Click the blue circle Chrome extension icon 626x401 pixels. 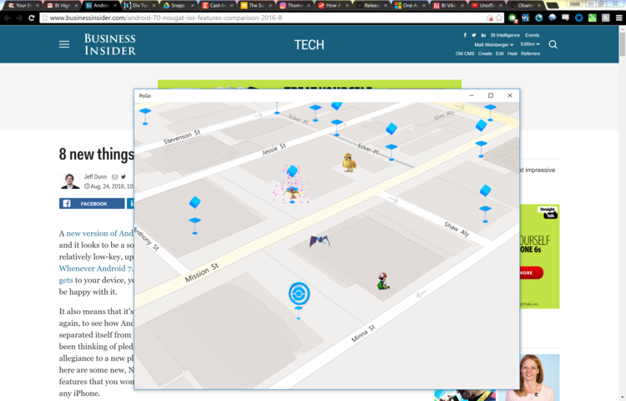pos(579,18)
